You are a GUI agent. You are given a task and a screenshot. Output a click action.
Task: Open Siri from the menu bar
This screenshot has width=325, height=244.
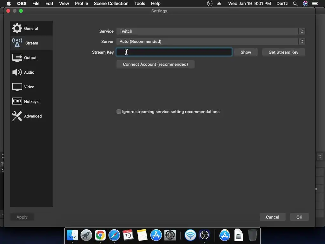[x=306, y=3]
